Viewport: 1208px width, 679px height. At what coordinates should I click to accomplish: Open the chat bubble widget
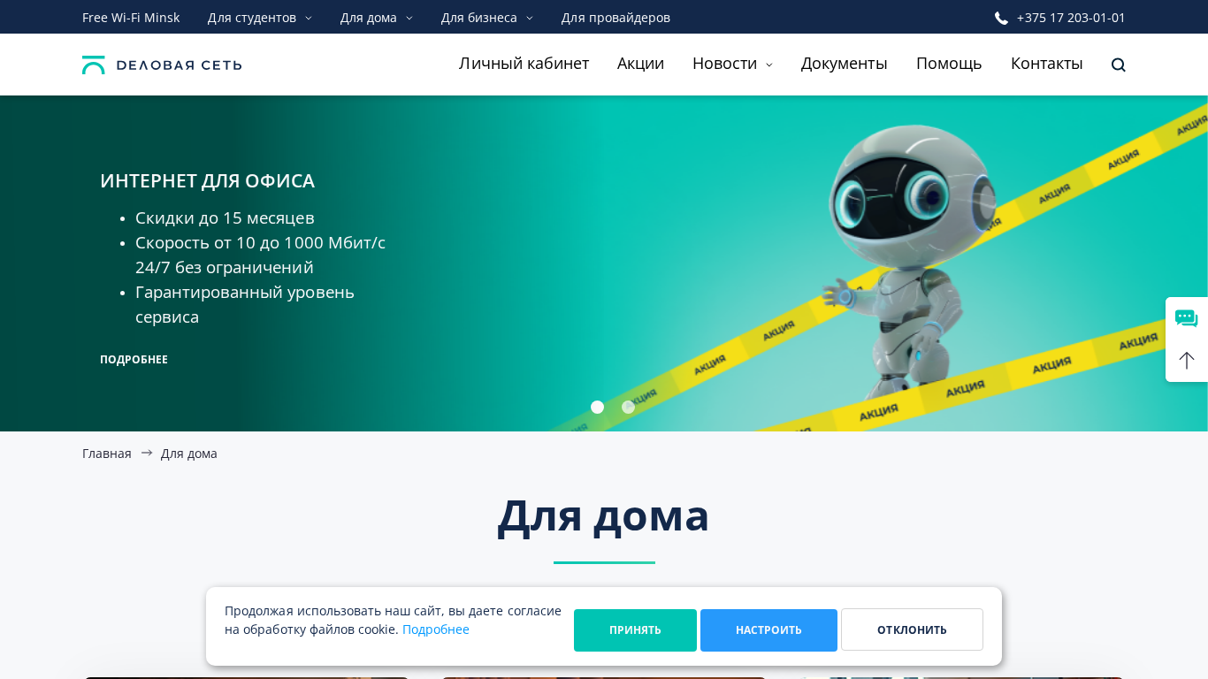[x=1187, y=318]
